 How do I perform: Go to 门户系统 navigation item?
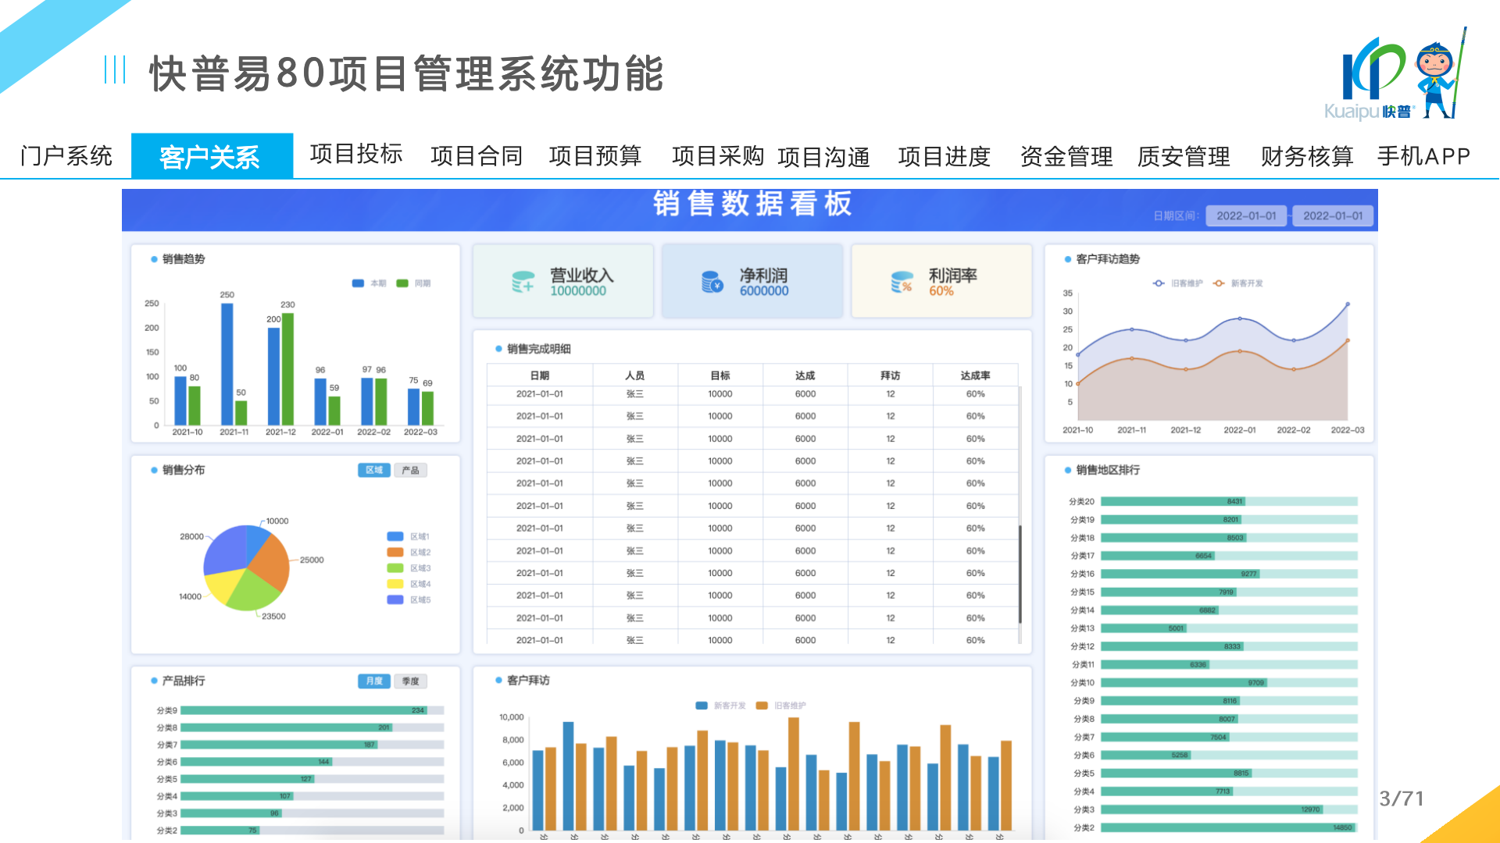(66, 156)
